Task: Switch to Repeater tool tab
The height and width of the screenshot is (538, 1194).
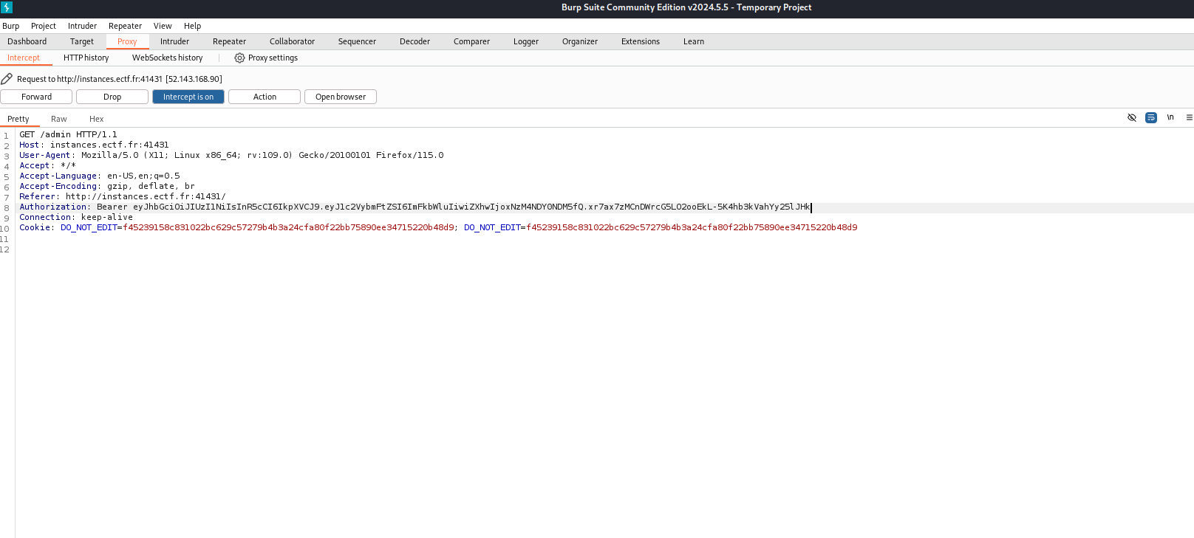Action: point(230,41)
